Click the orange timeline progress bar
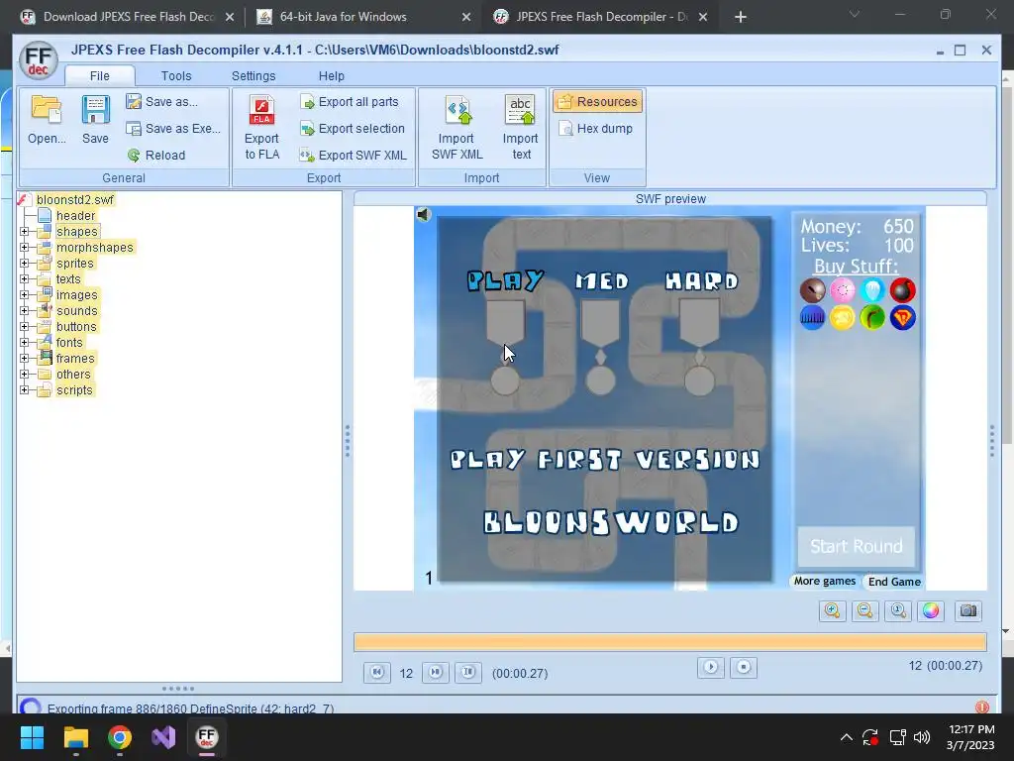Image resolution: width=1014 pixels, height=761 pixels. tap(670, 642)
